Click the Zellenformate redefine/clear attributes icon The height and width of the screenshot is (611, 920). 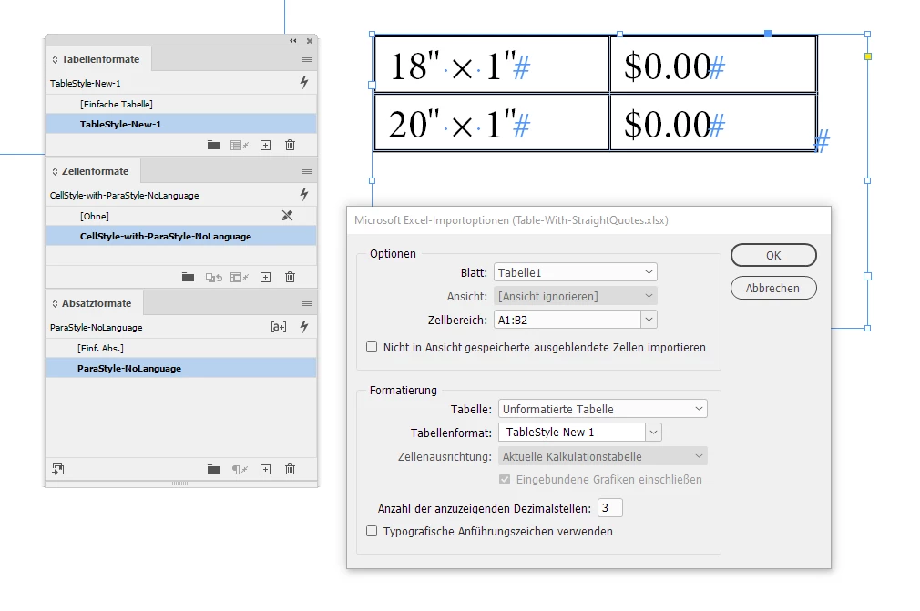213,277
